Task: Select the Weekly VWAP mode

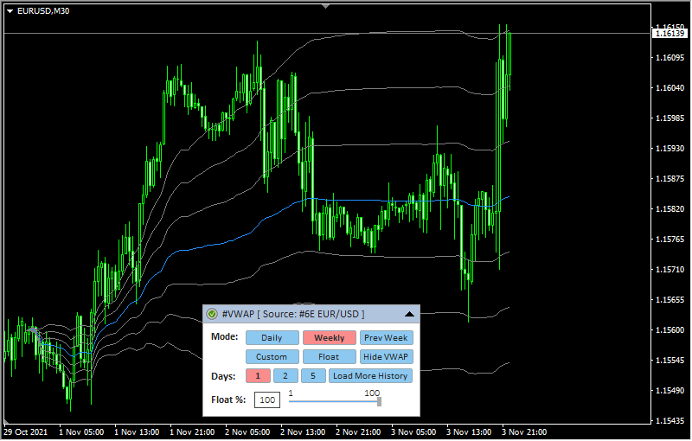Action: pyautogui.click(x=329, y=338)
